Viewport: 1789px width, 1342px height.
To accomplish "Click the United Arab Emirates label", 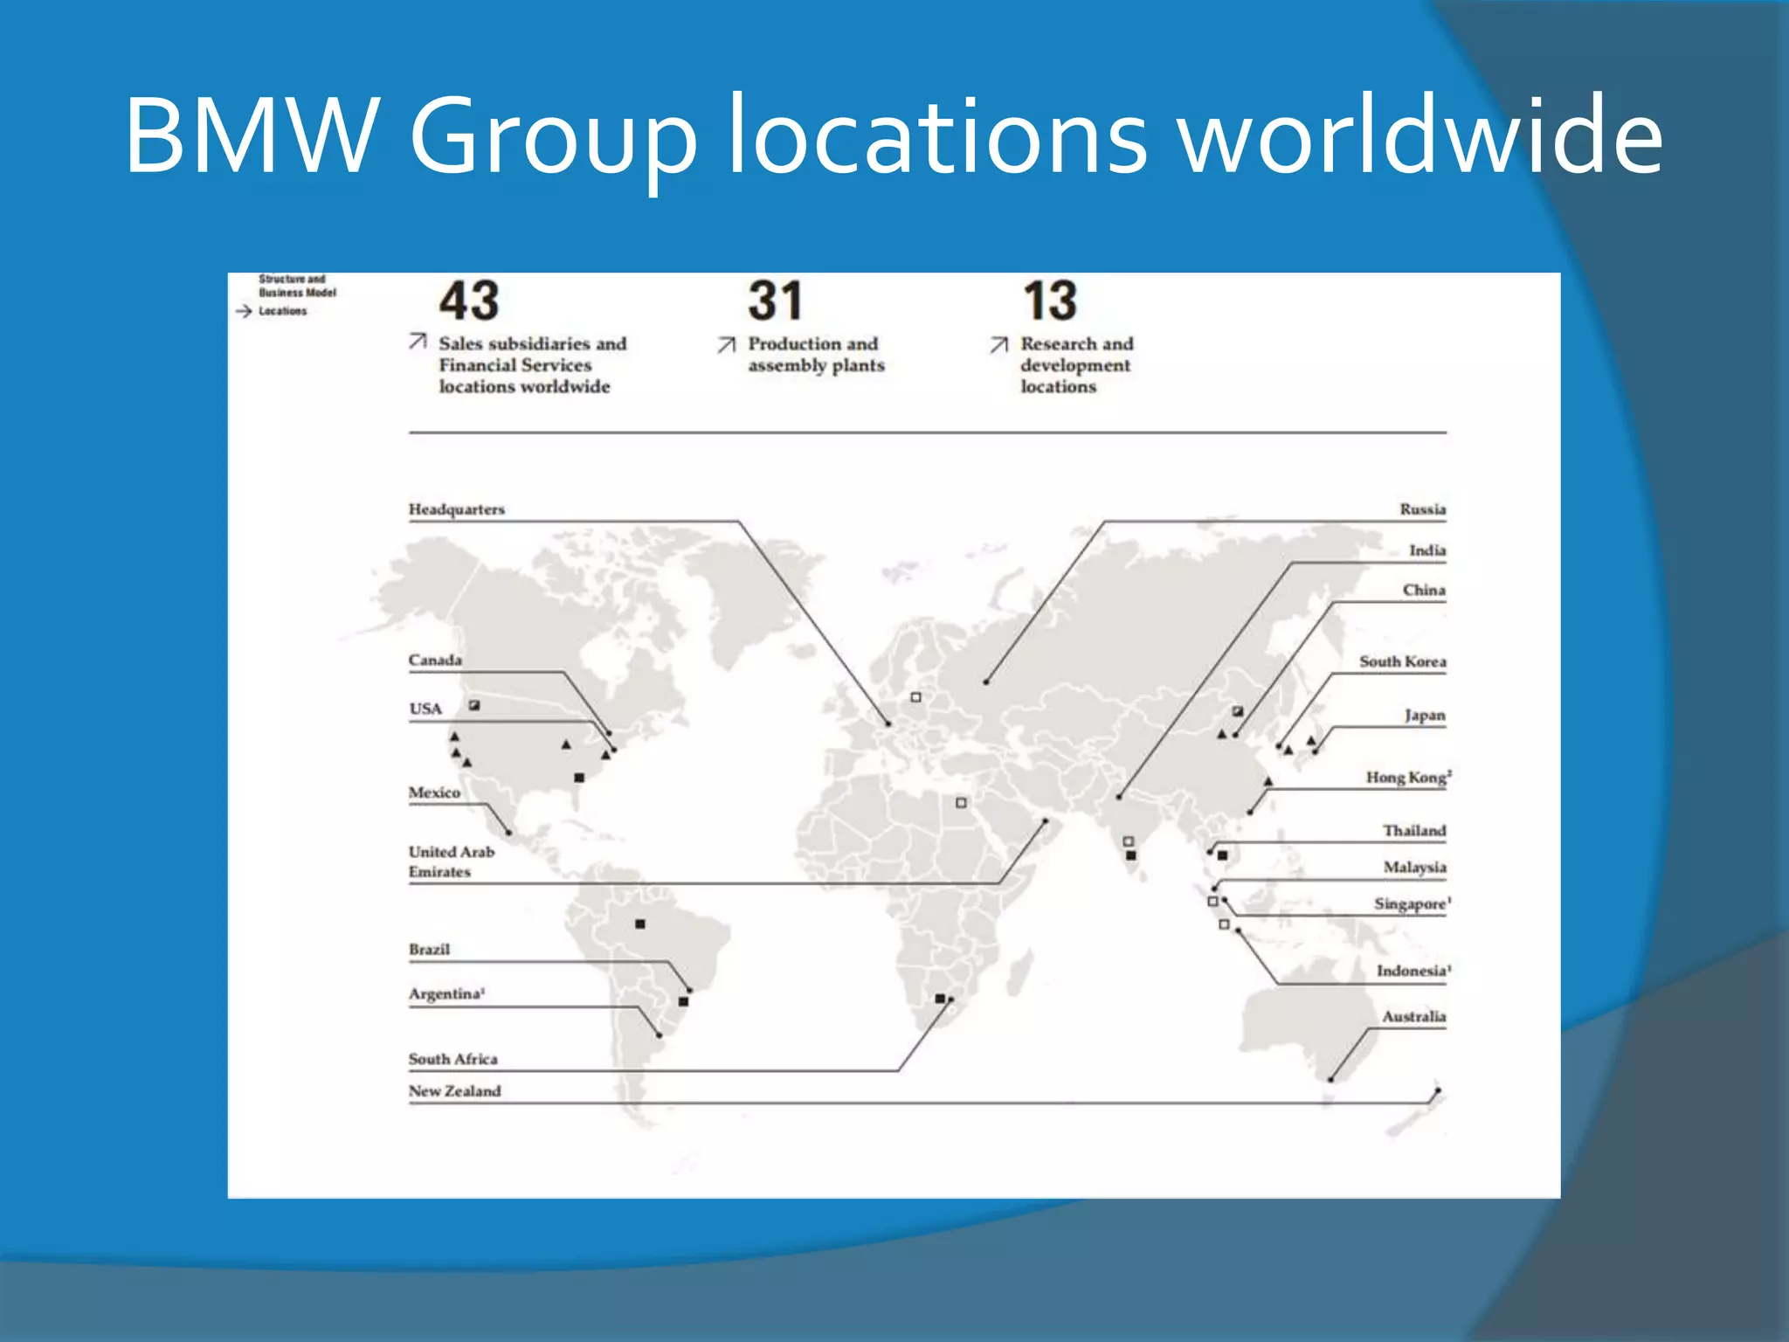I will tap(452, 861).
